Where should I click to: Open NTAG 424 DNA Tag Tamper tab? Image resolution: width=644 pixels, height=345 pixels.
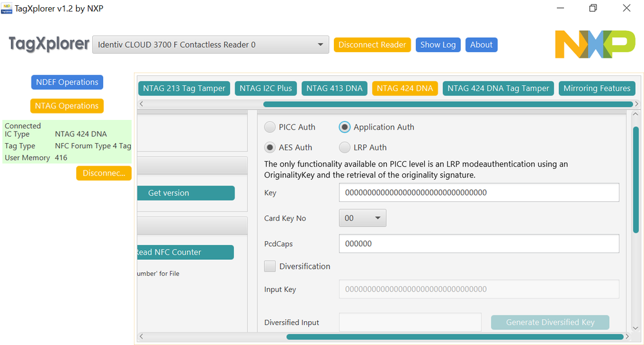(498, 88)
